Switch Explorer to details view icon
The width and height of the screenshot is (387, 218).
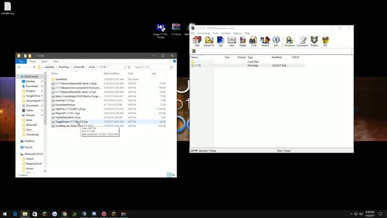[169, 175]
